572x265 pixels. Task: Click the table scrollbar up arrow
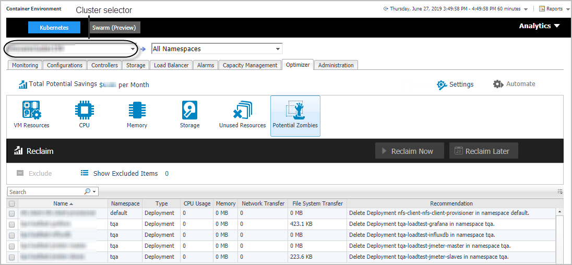click(560, 212)
